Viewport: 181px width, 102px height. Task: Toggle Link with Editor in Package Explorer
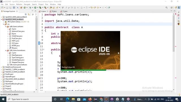29,14
